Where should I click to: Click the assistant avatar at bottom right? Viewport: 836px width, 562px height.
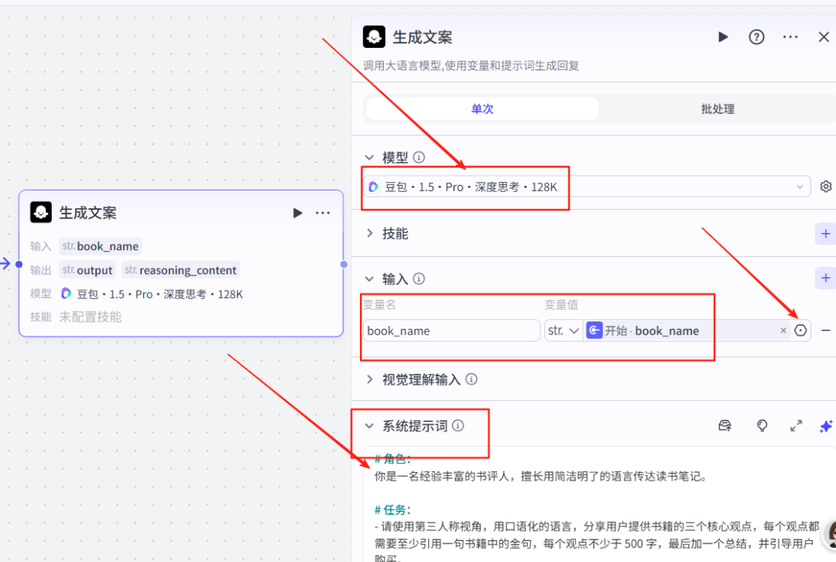(831, 534)
